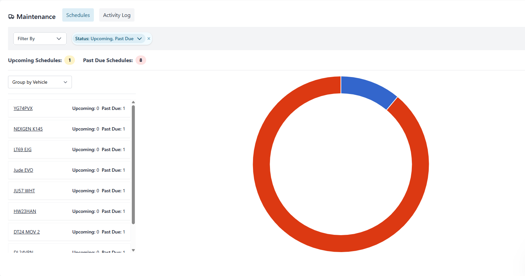Remove the Status filter chip with X
The height and width of the screenshot is (276, 525).
pyautogui.click(x=149, y=39)
